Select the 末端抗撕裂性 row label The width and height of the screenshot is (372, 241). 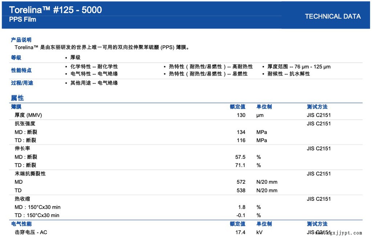(30, 174)
